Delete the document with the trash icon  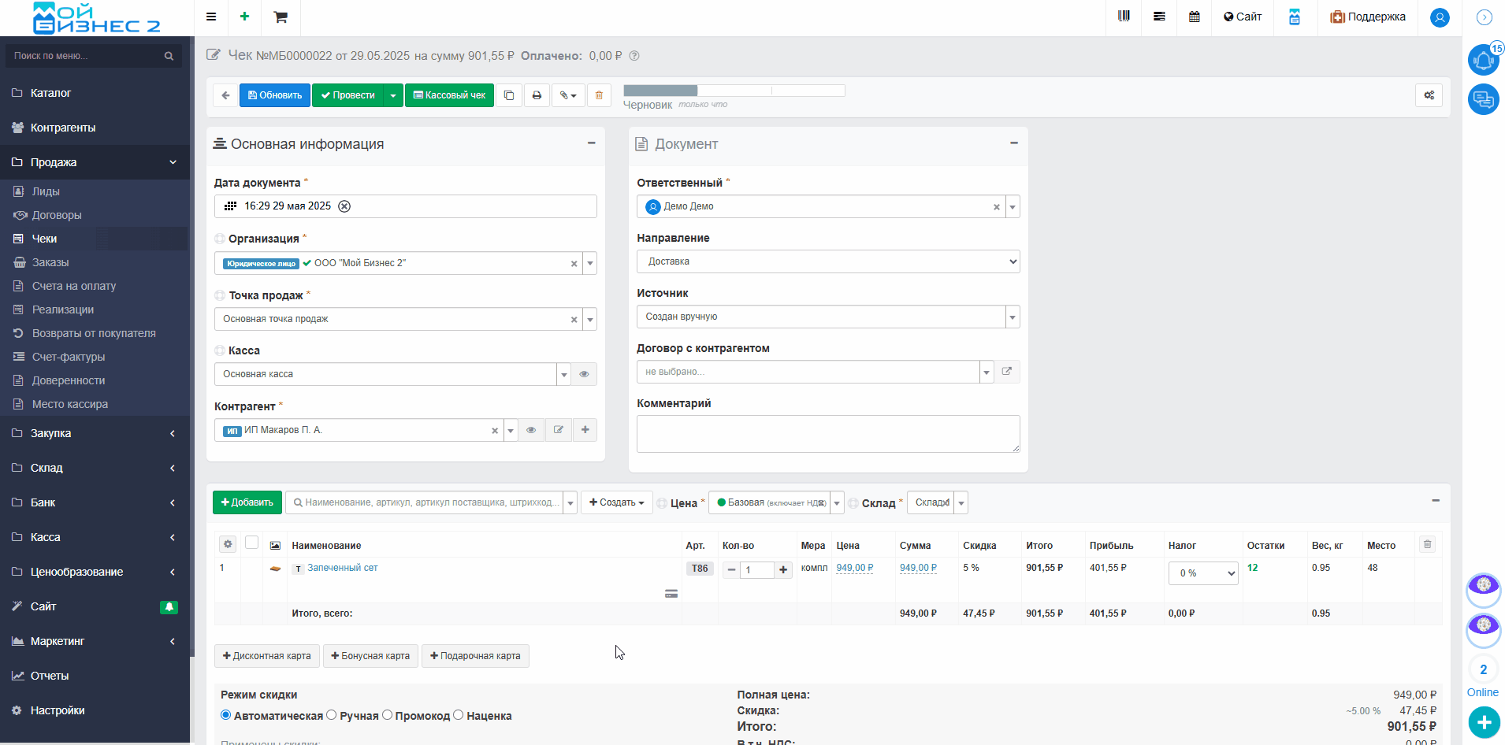(599, 95)
